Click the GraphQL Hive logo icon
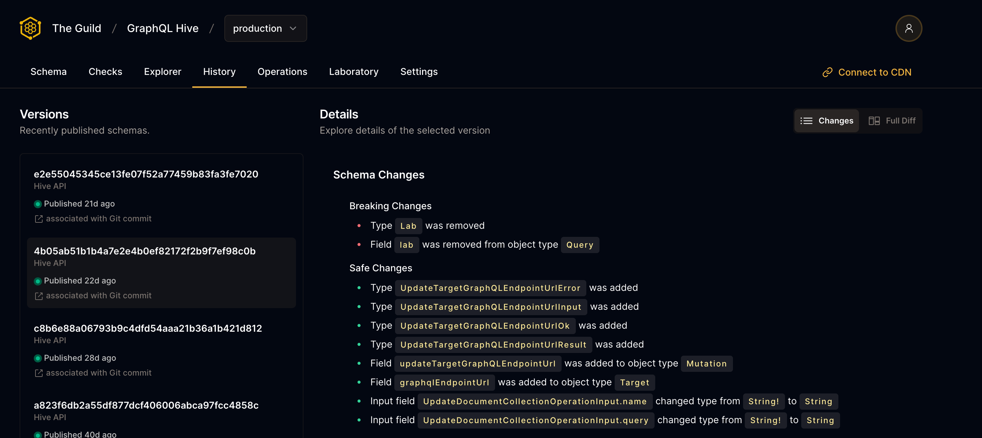Image resolution: width=982 pixels, height=438 pixels. pos(30,28)
